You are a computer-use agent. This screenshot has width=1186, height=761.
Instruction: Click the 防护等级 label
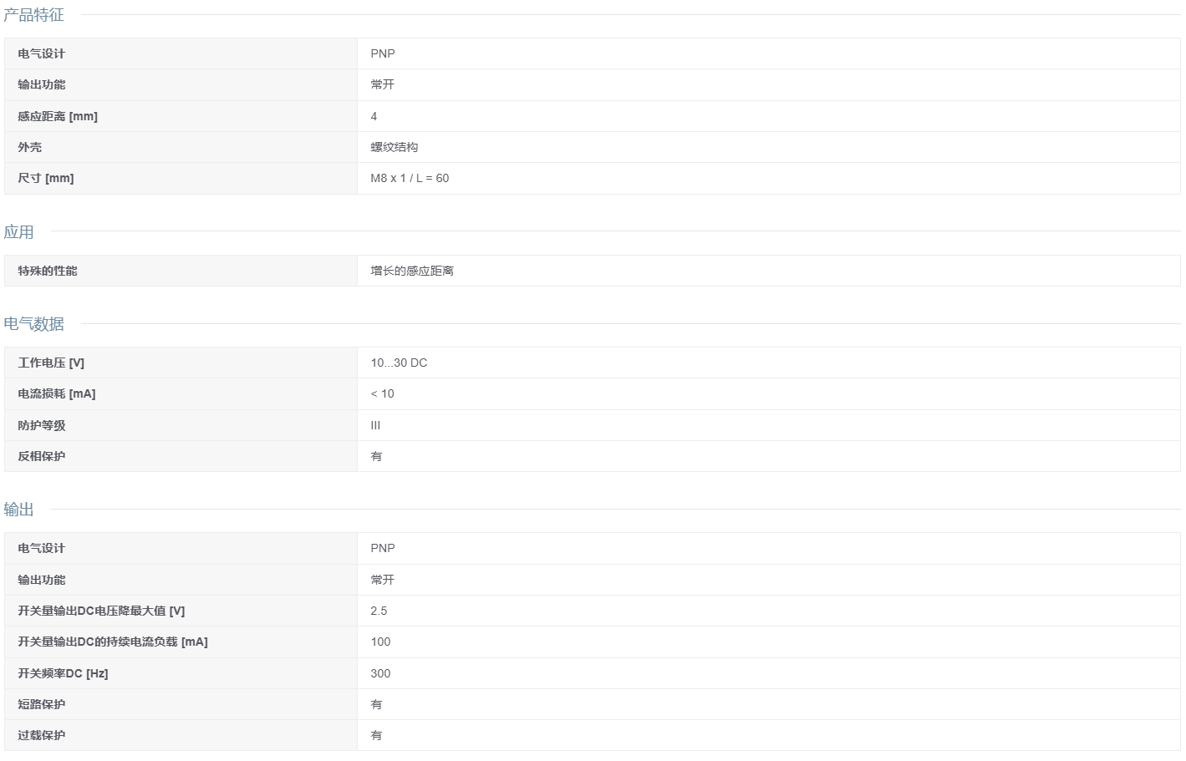(x=41, y=425)
